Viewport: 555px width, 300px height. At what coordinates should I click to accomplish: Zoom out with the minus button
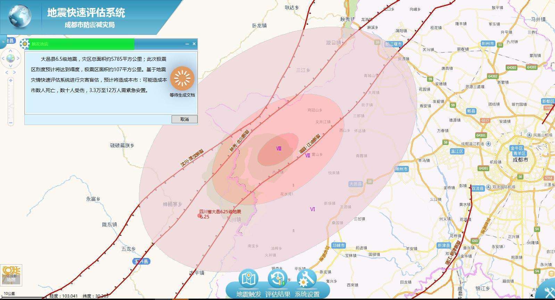pos(11,123)
